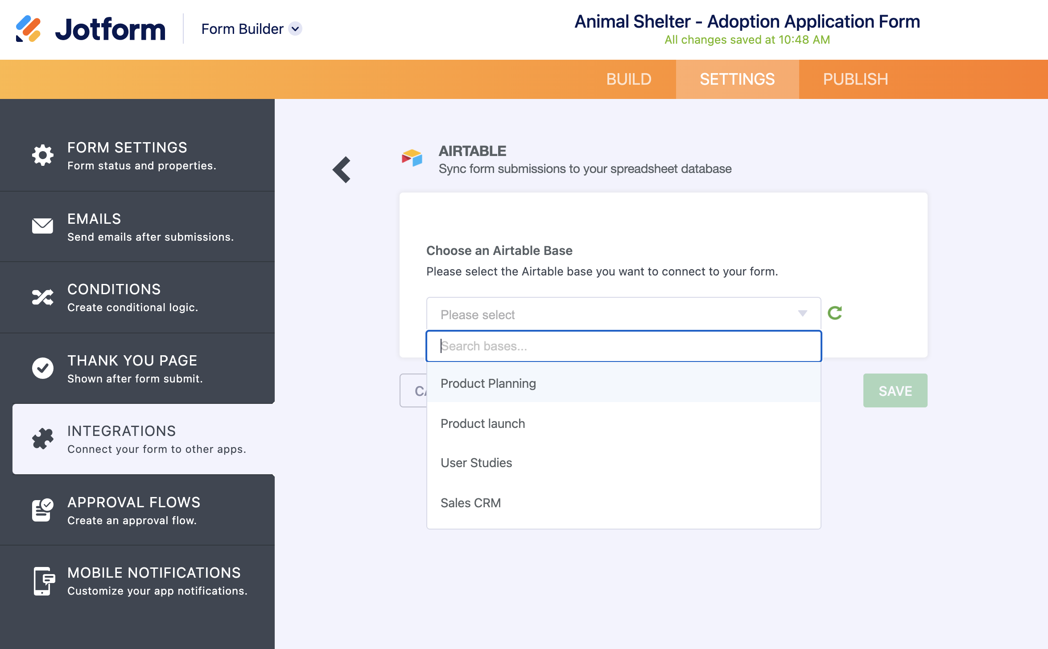The height and width of the screenshot is (649, 1048).
Task: Refresh the Airtable bases list
Action: 835,313
